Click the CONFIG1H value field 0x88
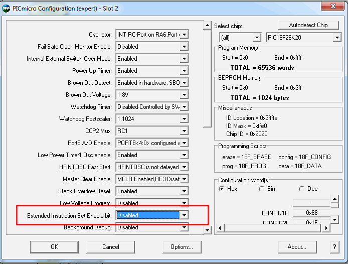 pos(311,213)
